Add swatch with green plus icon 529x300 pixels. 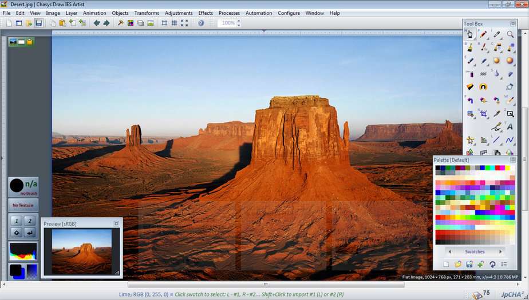click(x=481, y=265)
